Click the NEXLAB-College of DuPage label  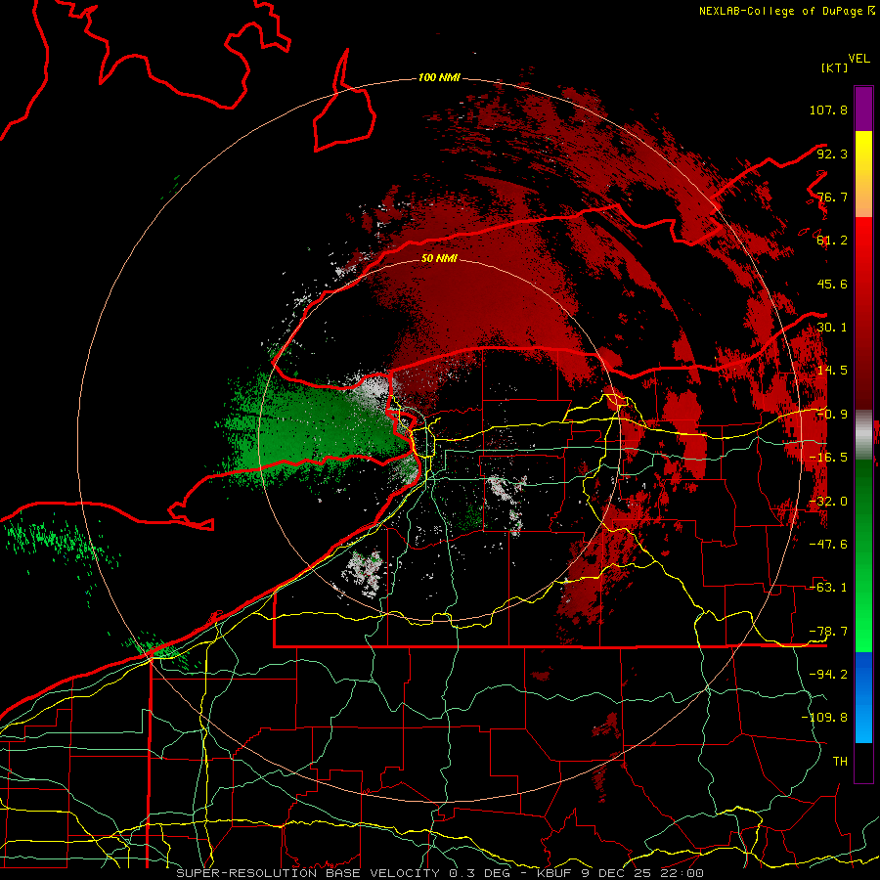tap(786, 11)
